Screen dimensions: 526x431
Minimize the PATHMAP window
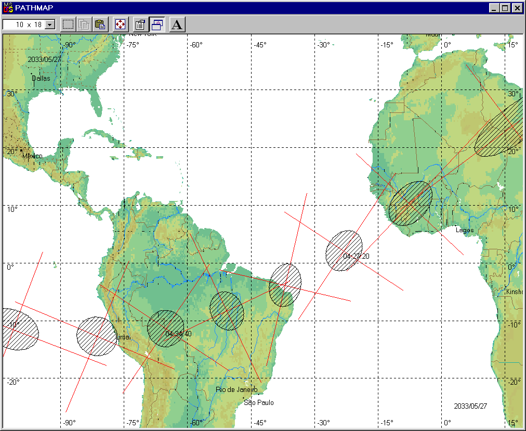coord(494,8)
